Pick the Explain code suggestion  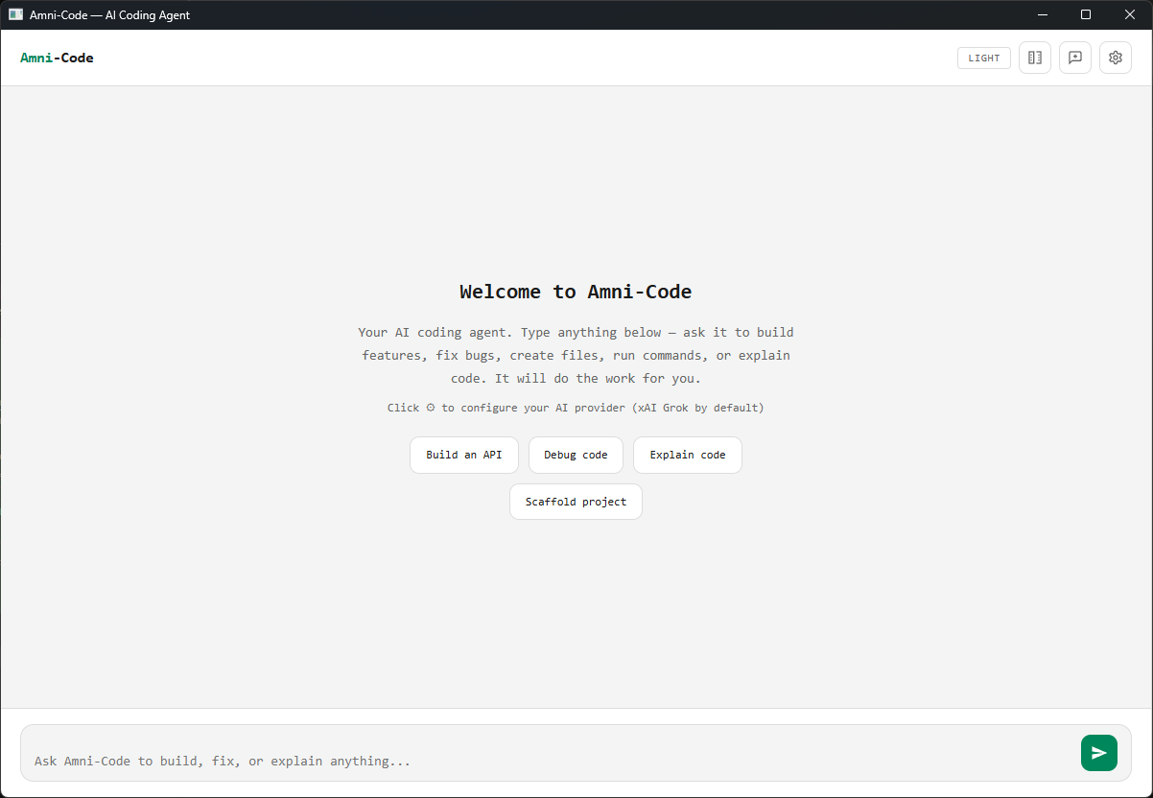coord(687,455)
